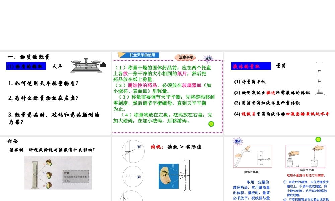Click the black weight icon beside the balance

coord(104,64)
